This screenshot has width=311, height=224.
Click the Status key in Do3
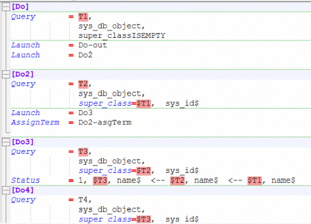click(26, 180)
